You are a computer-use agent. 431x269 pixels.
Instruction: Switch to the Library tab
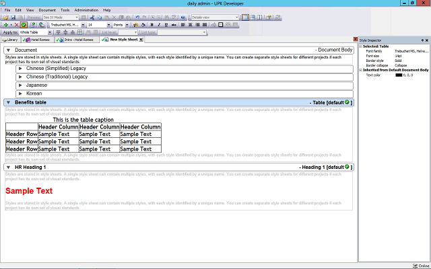(10, 40)
